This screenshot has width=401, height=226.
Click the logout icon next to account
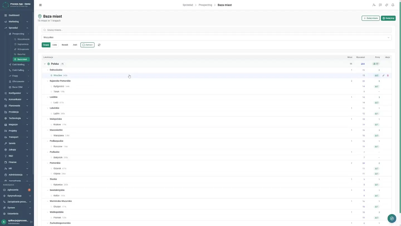pos(31,222)
